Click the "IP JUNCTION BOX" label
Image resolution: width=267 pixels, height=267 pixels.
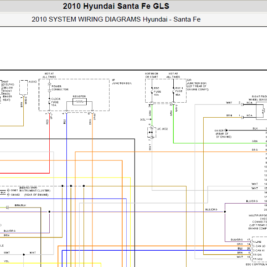[122, 82]
